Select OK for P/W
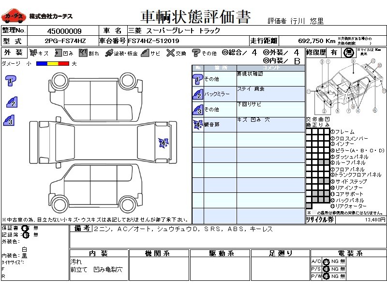 pyautogui.click(x=326, y=276)
